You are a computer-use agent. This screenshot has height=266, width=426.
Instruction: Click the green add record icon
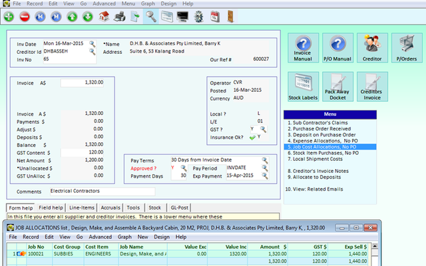click(x=9, y=17)
